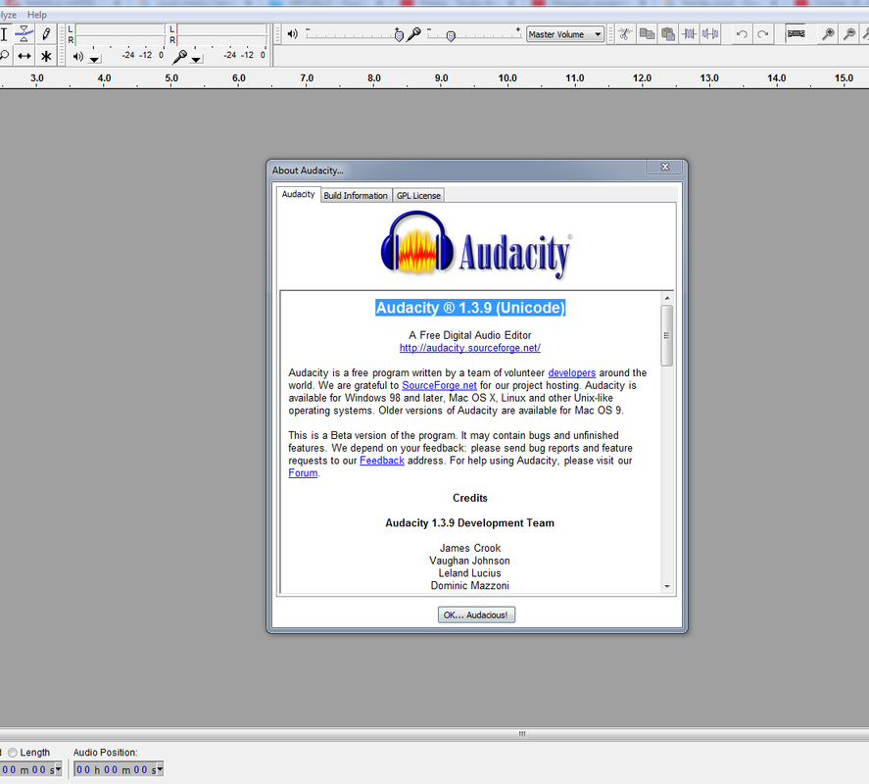The width and height of the screenshot is (869, 784).
Task: Follow the developers link
Action: (571, 372)
